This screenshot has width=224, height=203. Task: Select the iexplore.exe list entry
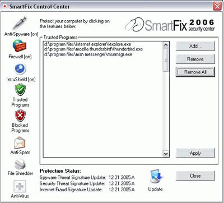88,44
